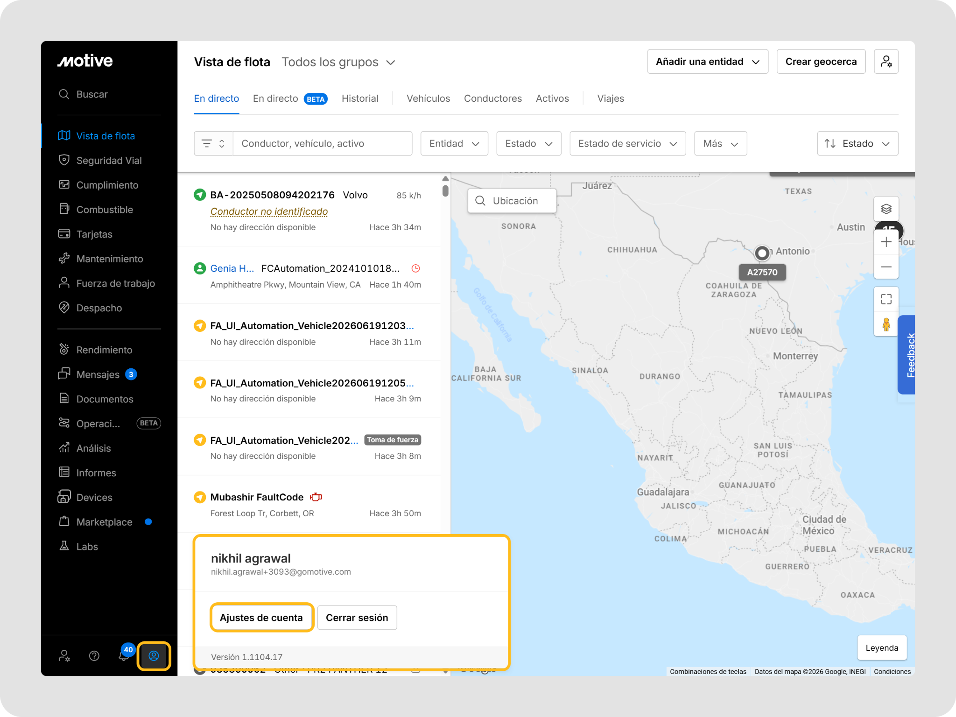Click the vehicle list scrollbar thumb

[x=446, y=190]
